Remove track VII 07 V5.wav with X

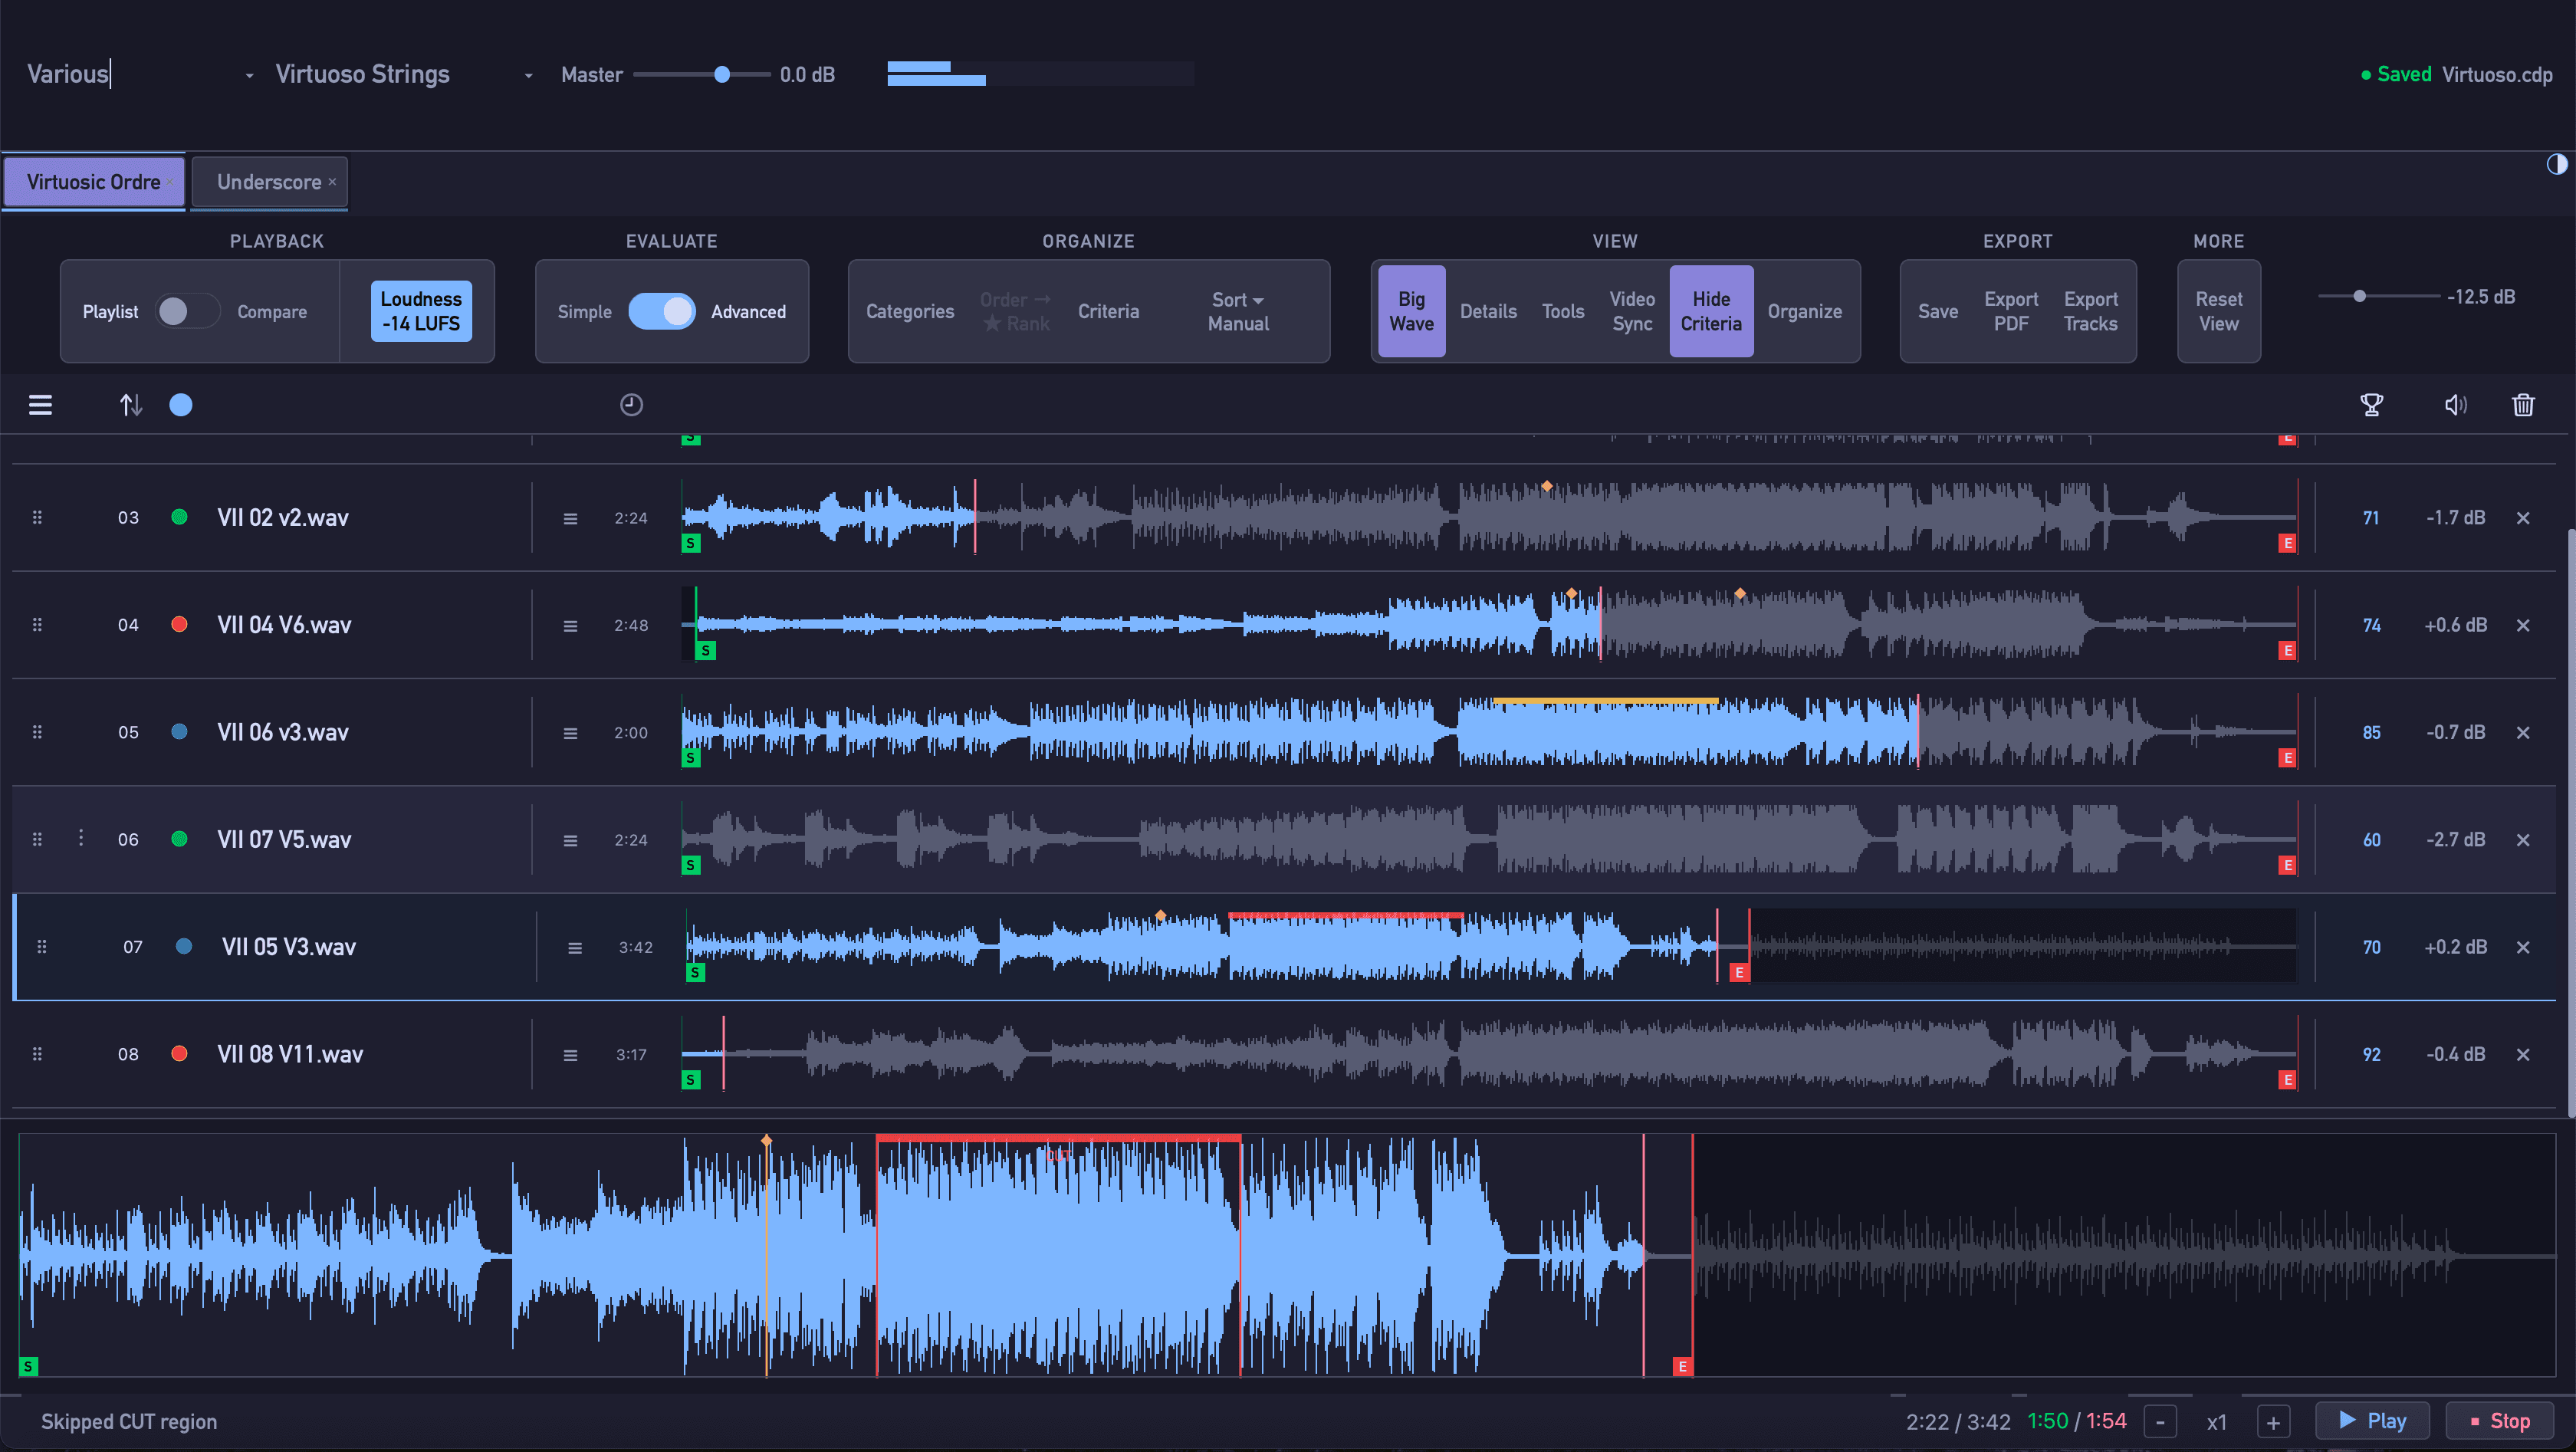point(2523,840)
